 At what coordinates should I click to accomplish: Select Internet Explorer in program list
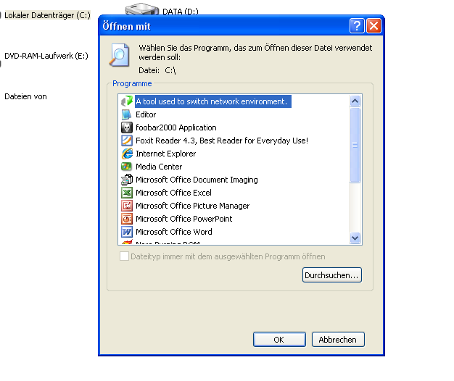tap(165, 154)
